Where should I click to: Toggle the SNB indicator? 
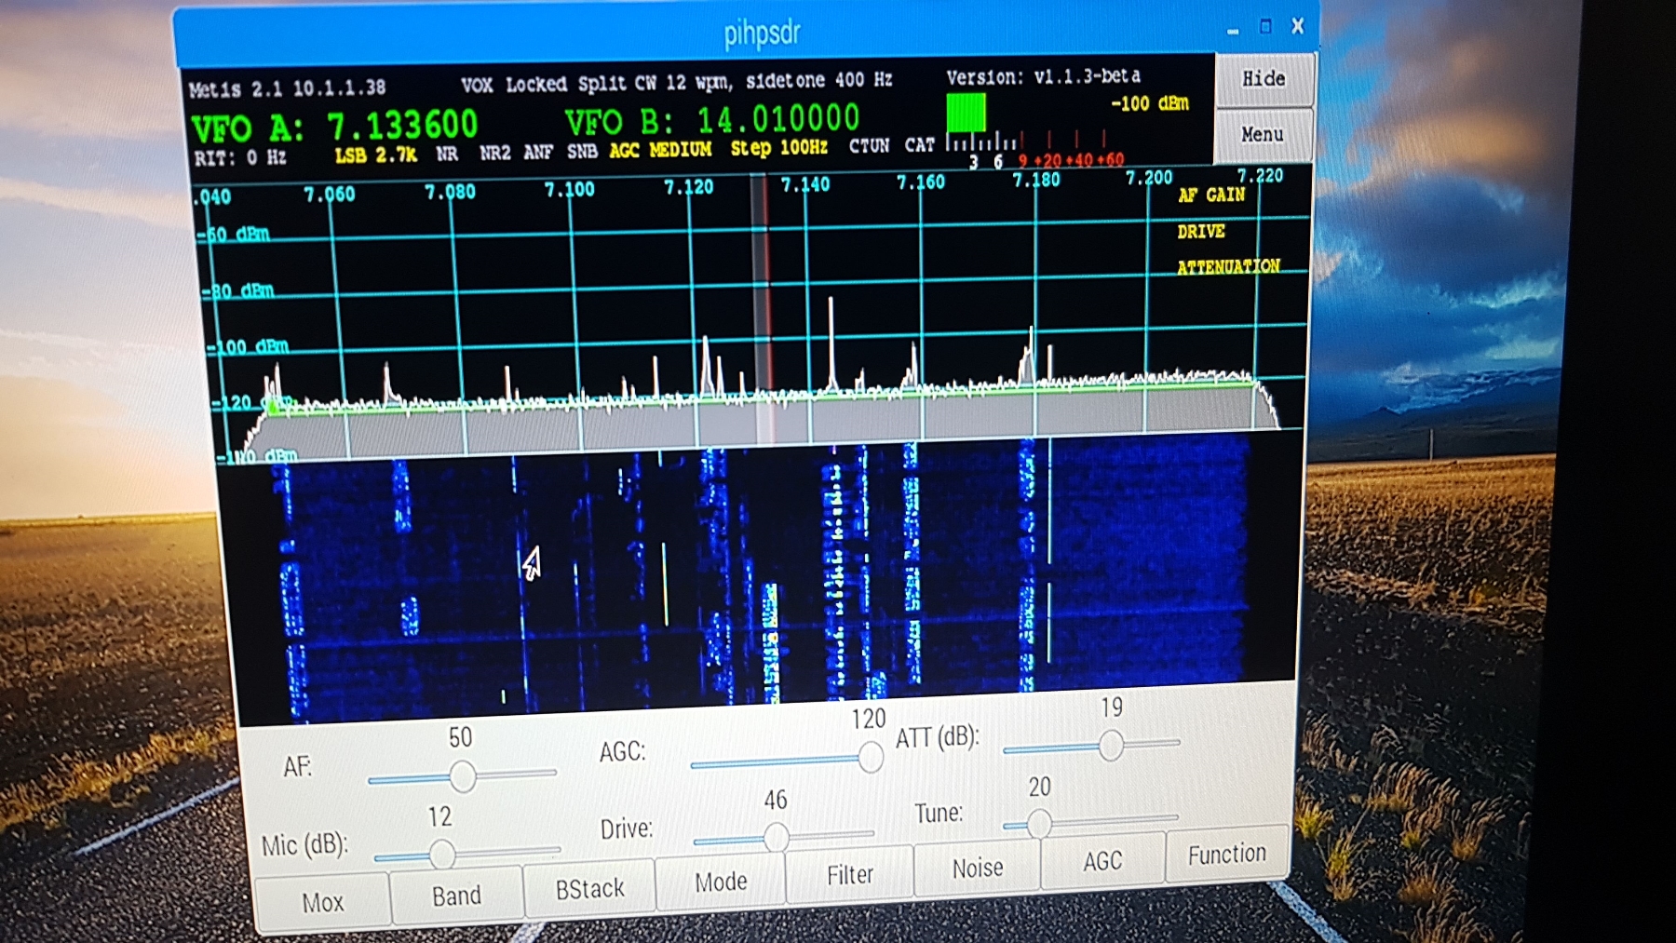[582, 151]
